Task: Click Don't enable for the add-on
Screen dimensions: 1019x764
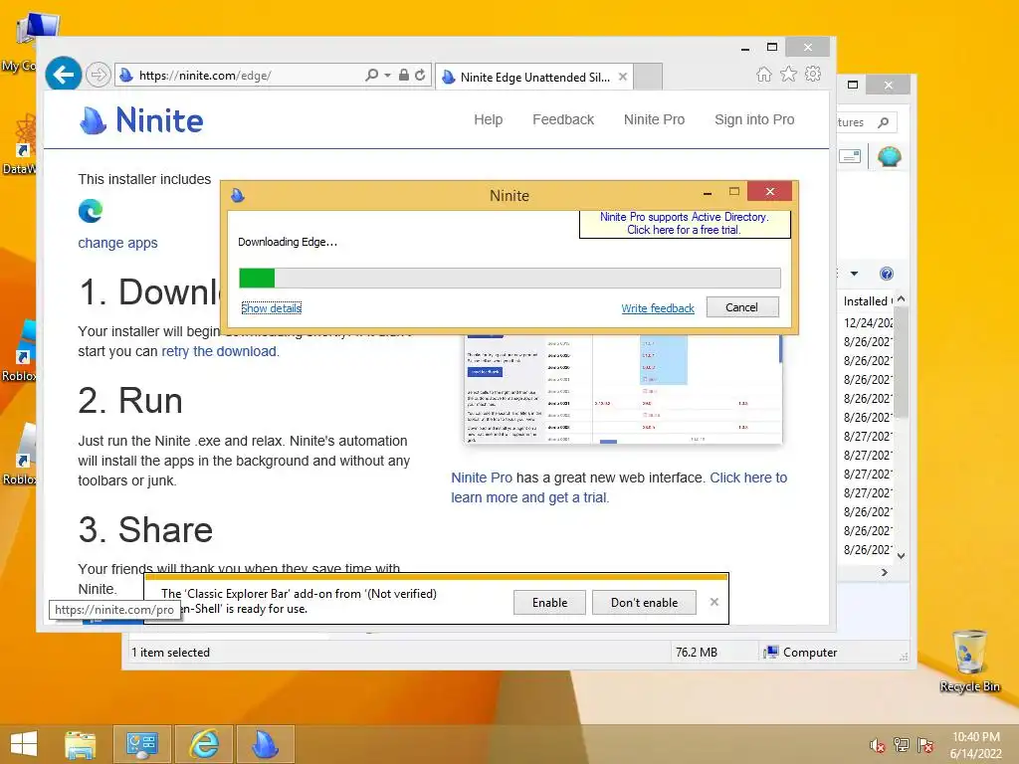Action: click(644, 602)
